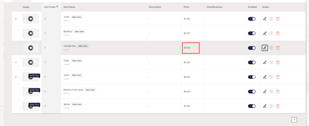The image size is (309, 126).
Task: Click the next page arrow
Action: [301, 120]
